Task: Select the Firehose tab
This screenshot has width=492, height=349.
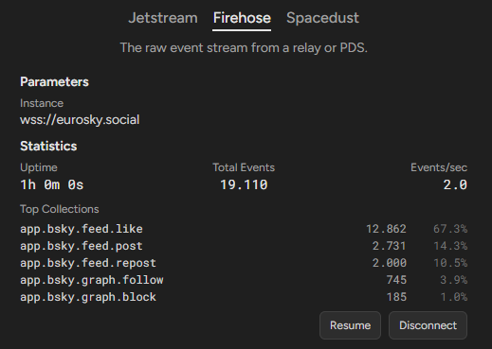Action: pos(242,18)
